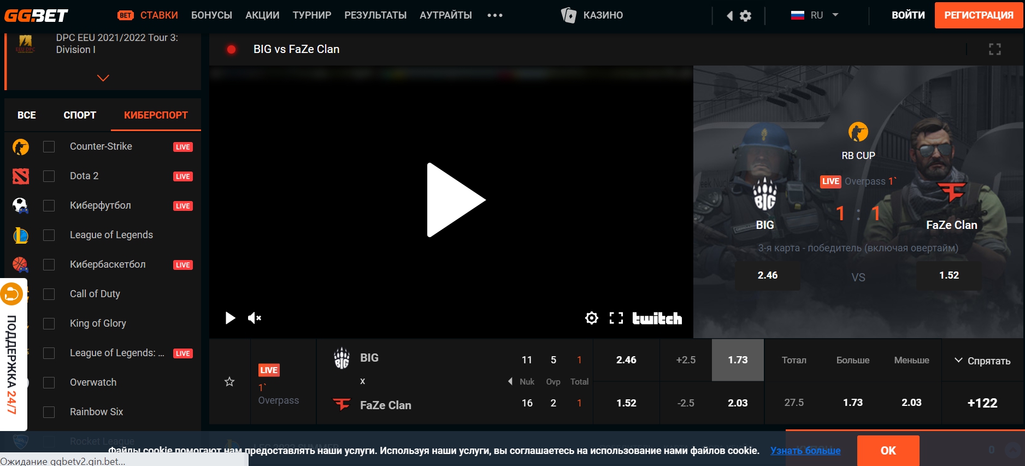Open the site settings gear in header

(745, 16)
